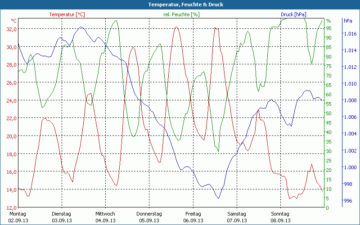Select the Montag 02.09.13 date label
The image size is (360, 225).
18,217
